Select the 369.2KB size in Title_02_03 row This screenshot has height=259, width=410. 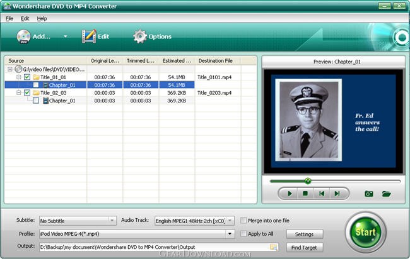click(177, 93)
